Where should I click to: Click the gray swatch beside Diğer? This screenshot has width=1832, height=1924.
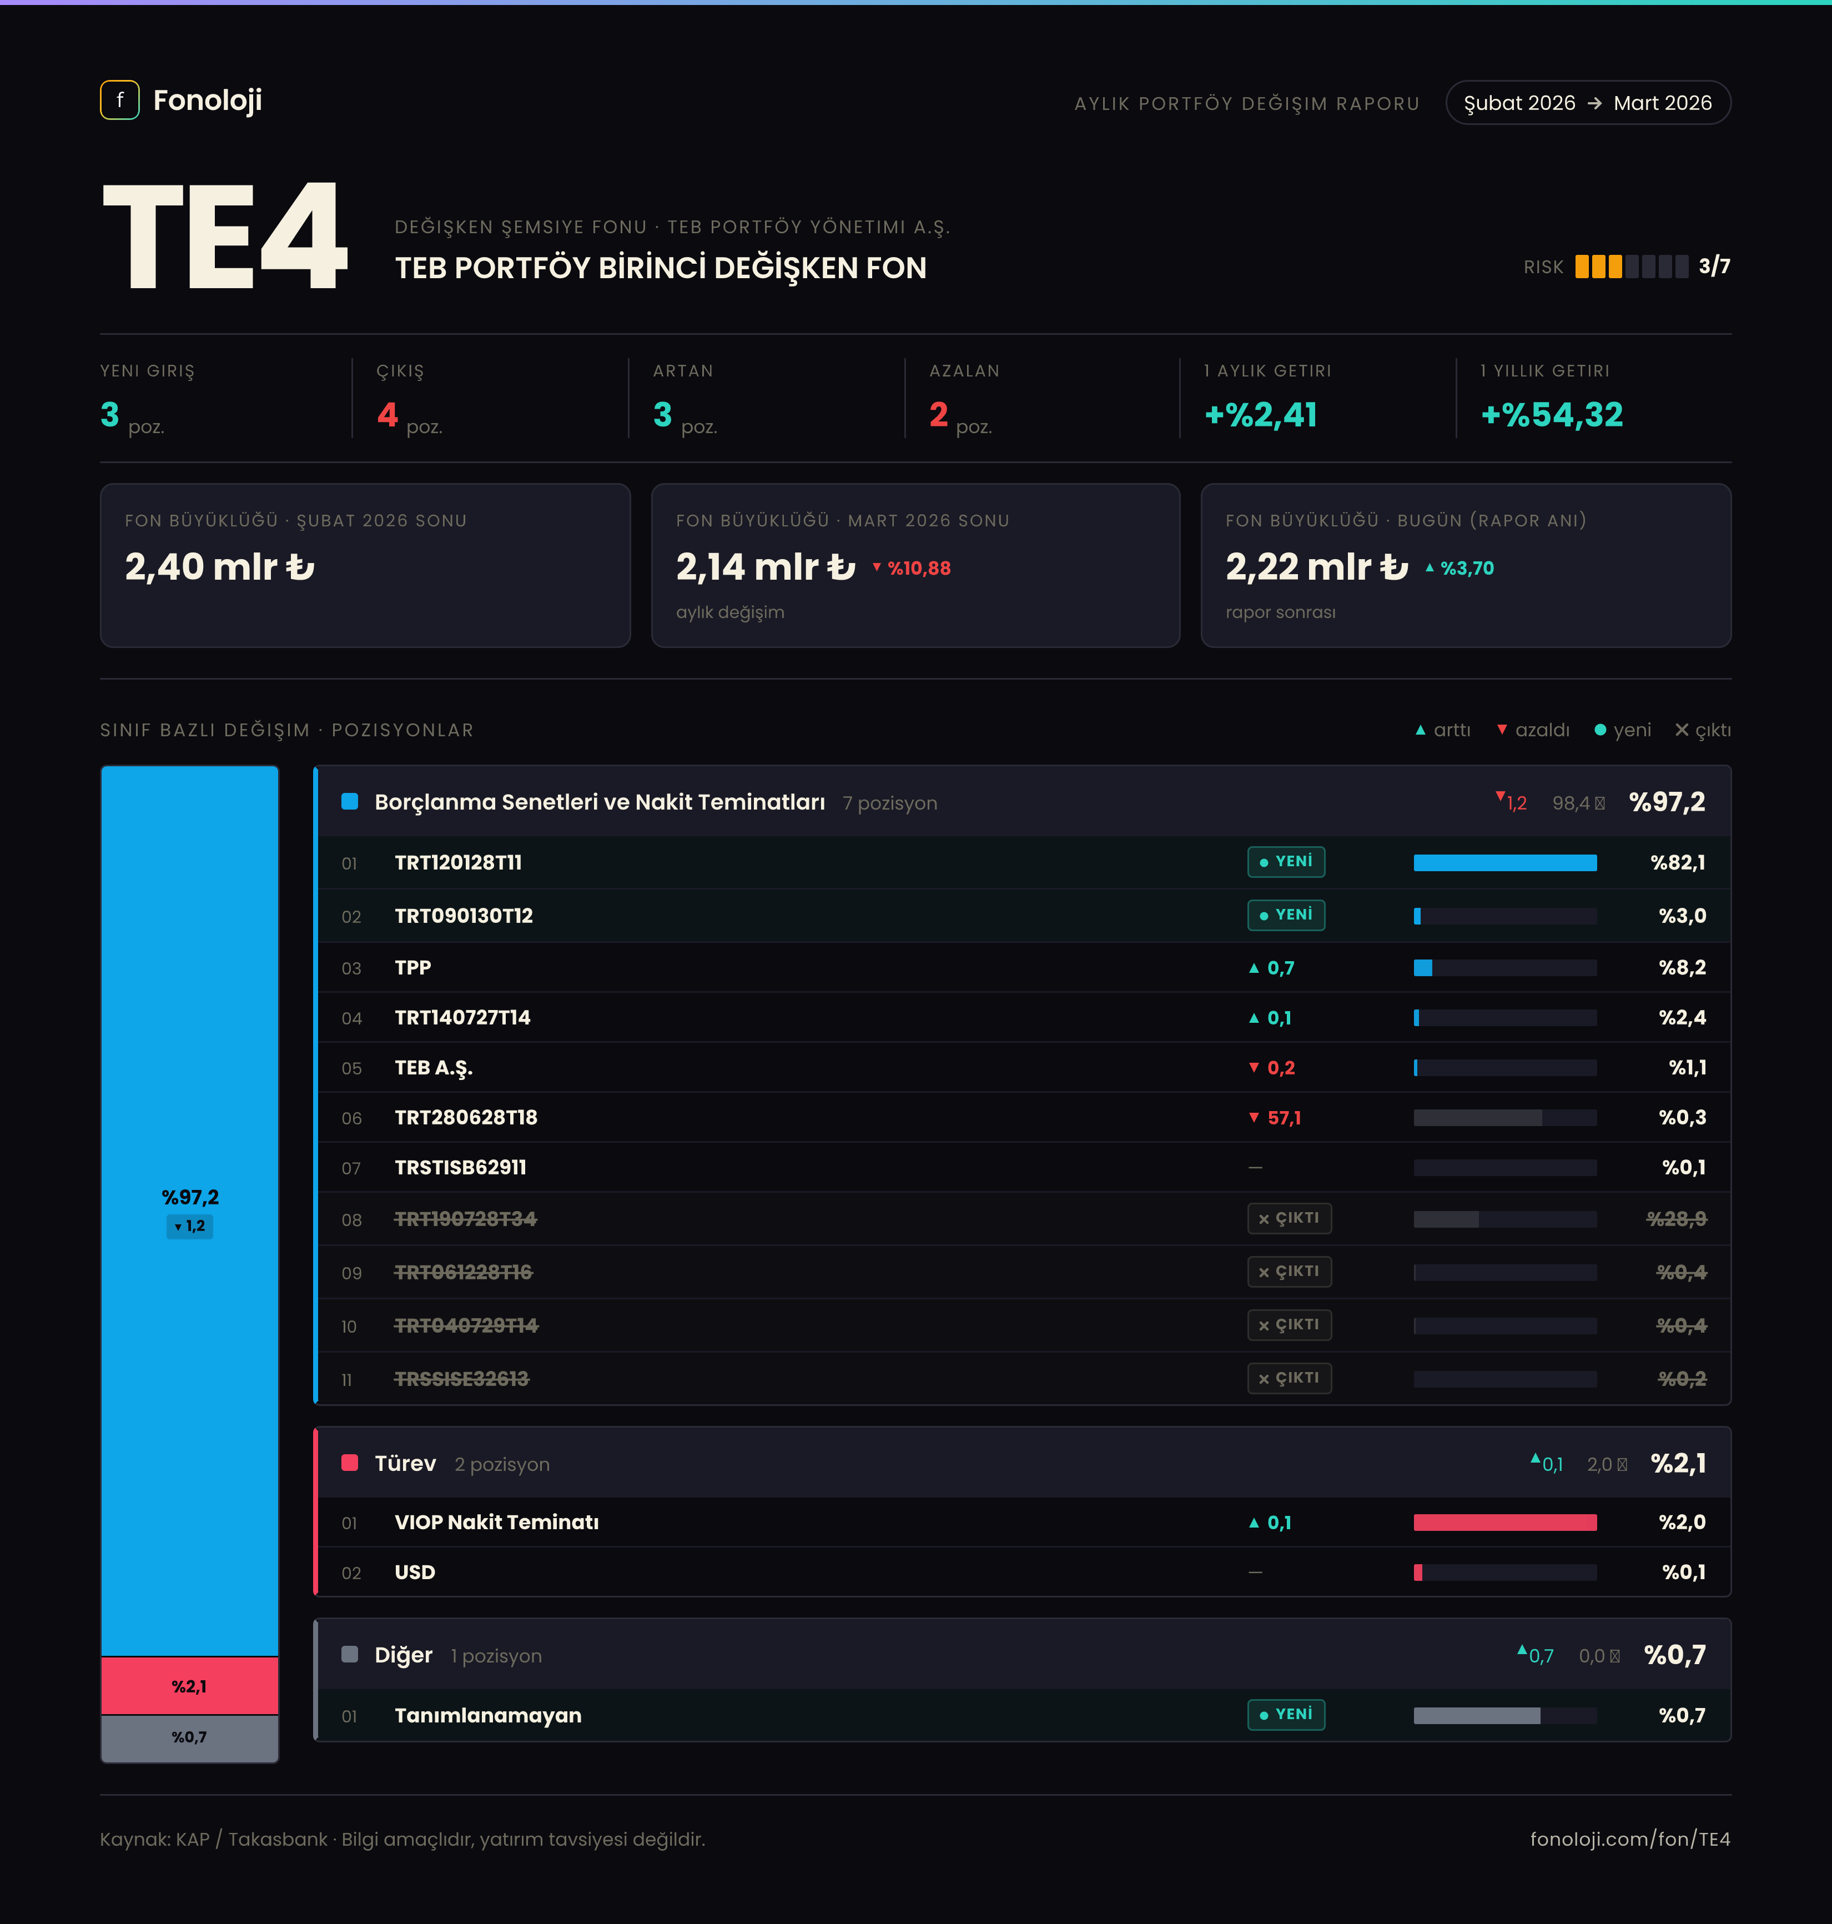point(350,1655)
